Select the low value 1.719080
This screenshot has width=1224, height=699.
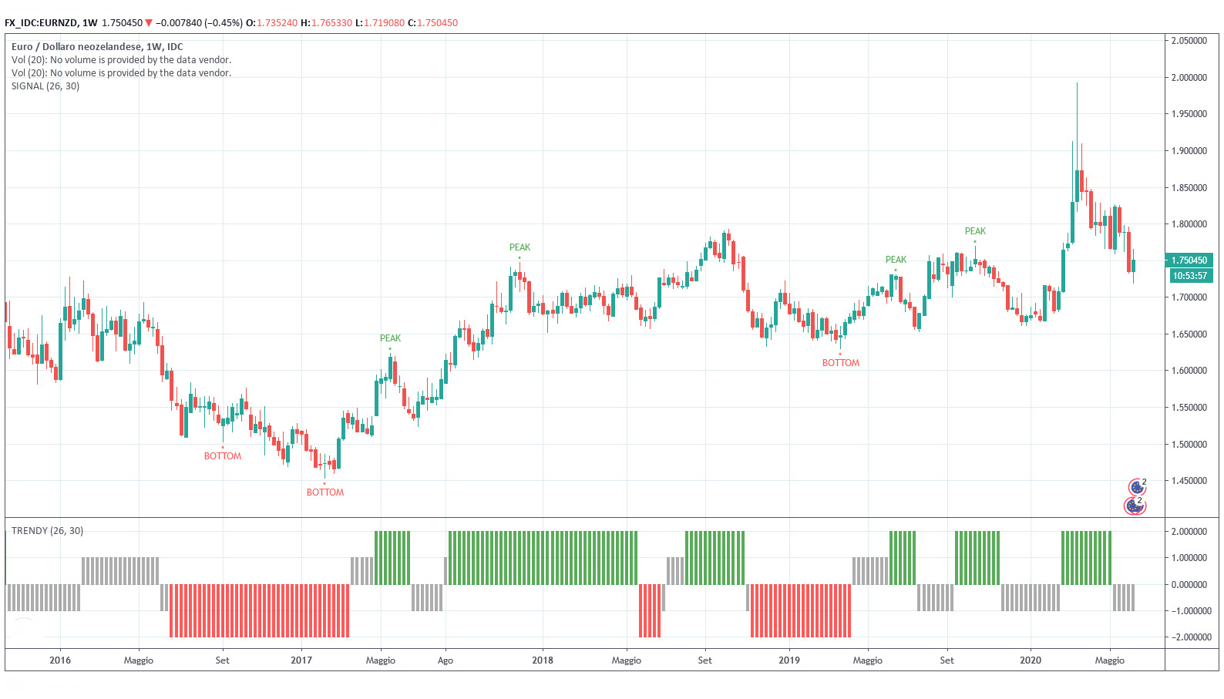(384, 23)
